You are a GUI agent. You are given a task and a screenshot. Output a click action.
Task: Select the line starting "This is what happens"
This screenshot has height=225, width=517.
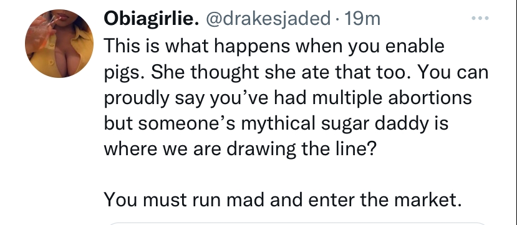pos(274,47)
